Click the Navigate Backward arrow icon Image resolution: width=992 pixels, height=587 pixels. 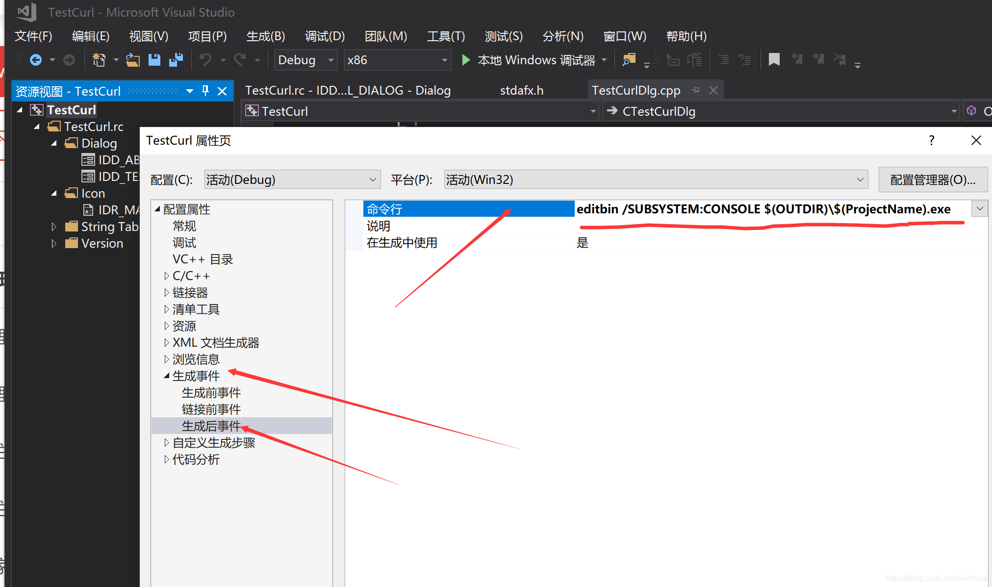pos(35,60)
